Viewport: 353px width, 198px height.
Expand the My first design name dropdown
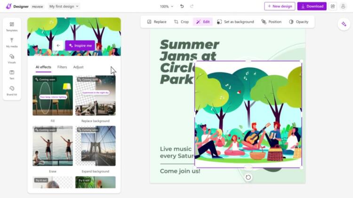click(x=64, y=7)
